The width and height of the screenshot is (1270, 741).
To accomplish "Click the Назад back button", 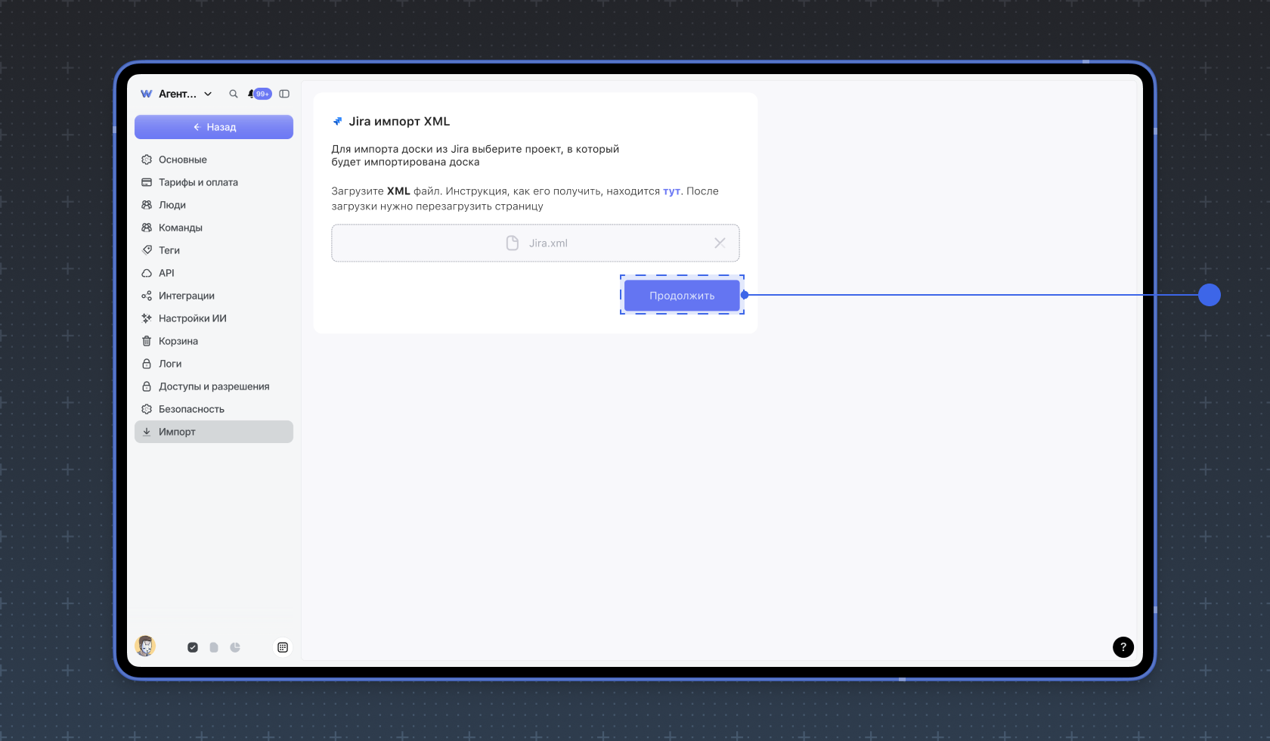I will 214,127.
